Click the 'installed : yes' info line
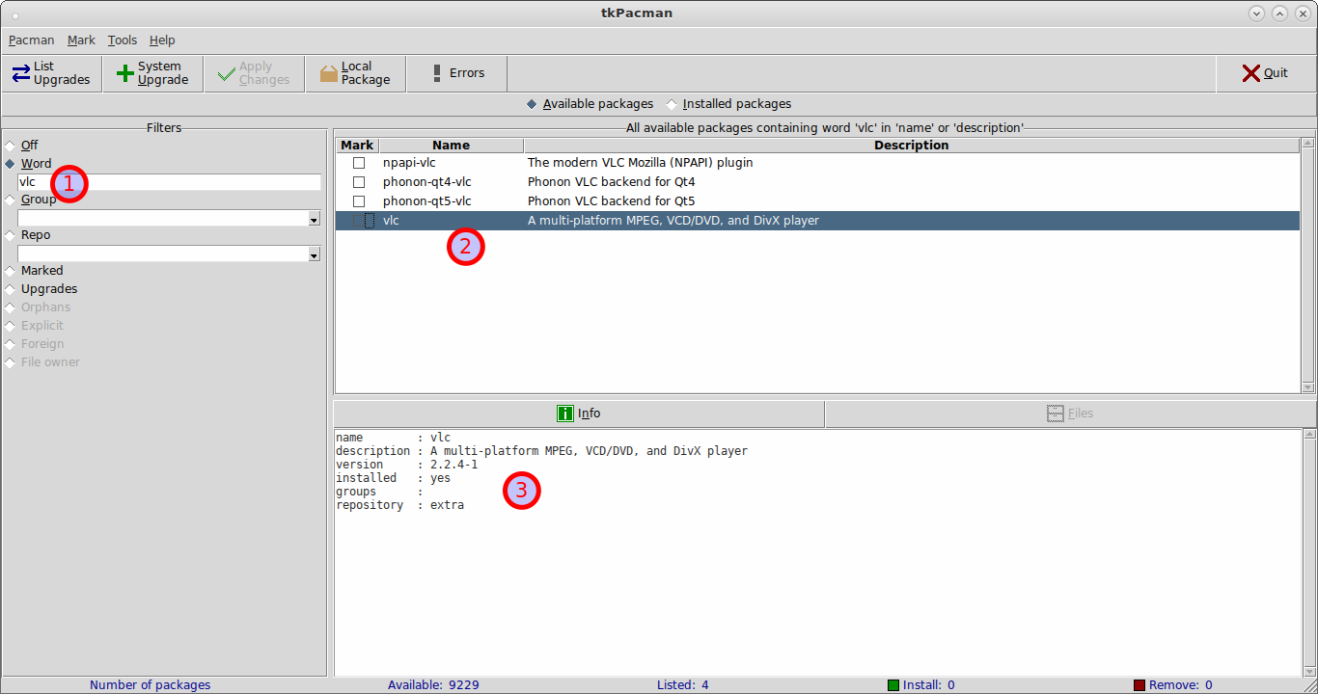Viewport: 1318px width, 694px height. point(393,478)
